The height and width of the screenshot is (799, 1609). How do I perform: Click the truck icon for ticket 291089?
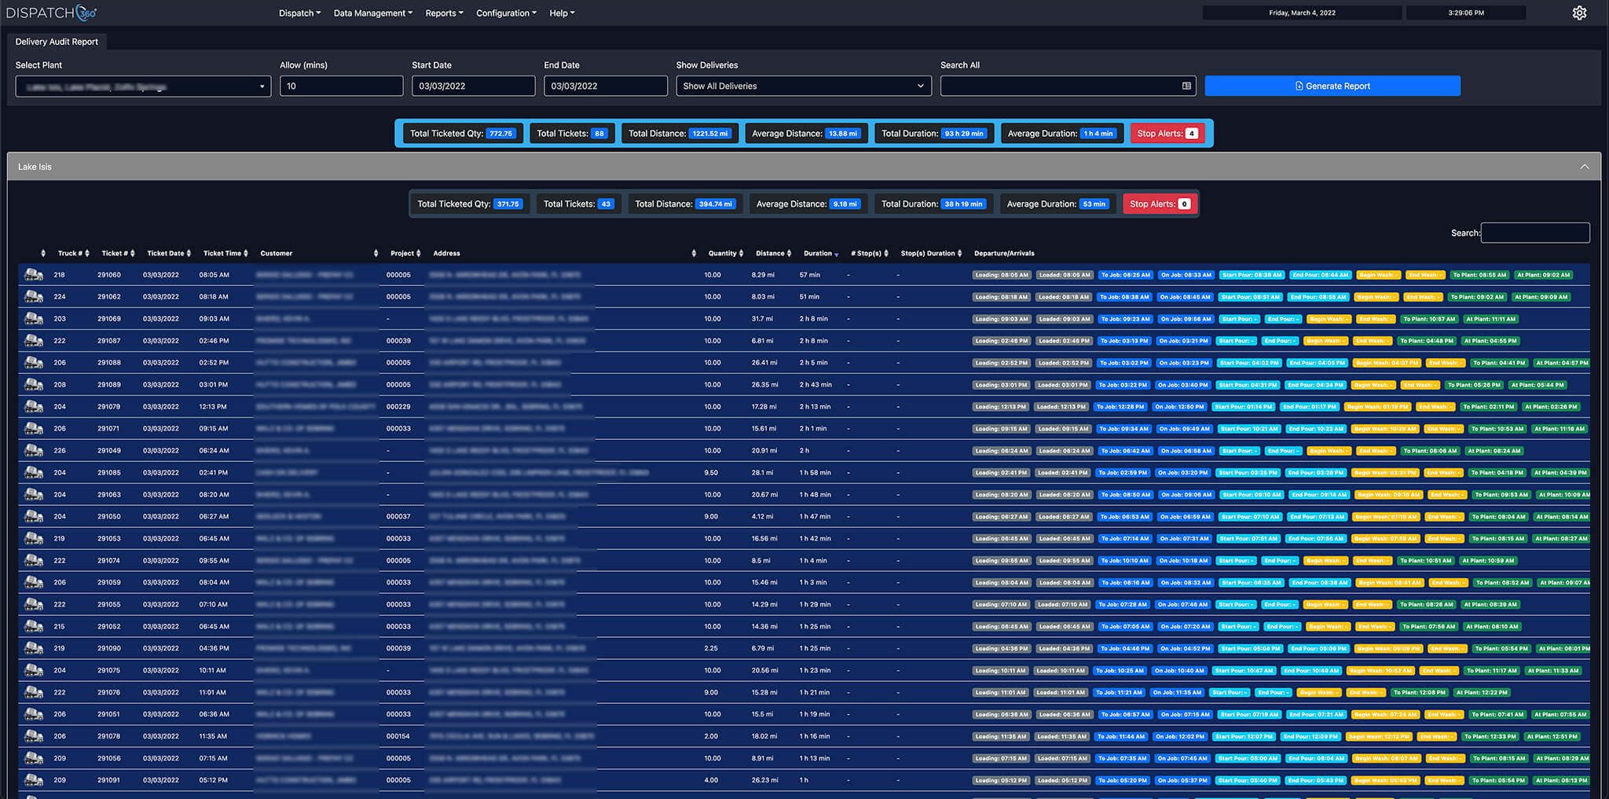point(33,385)
